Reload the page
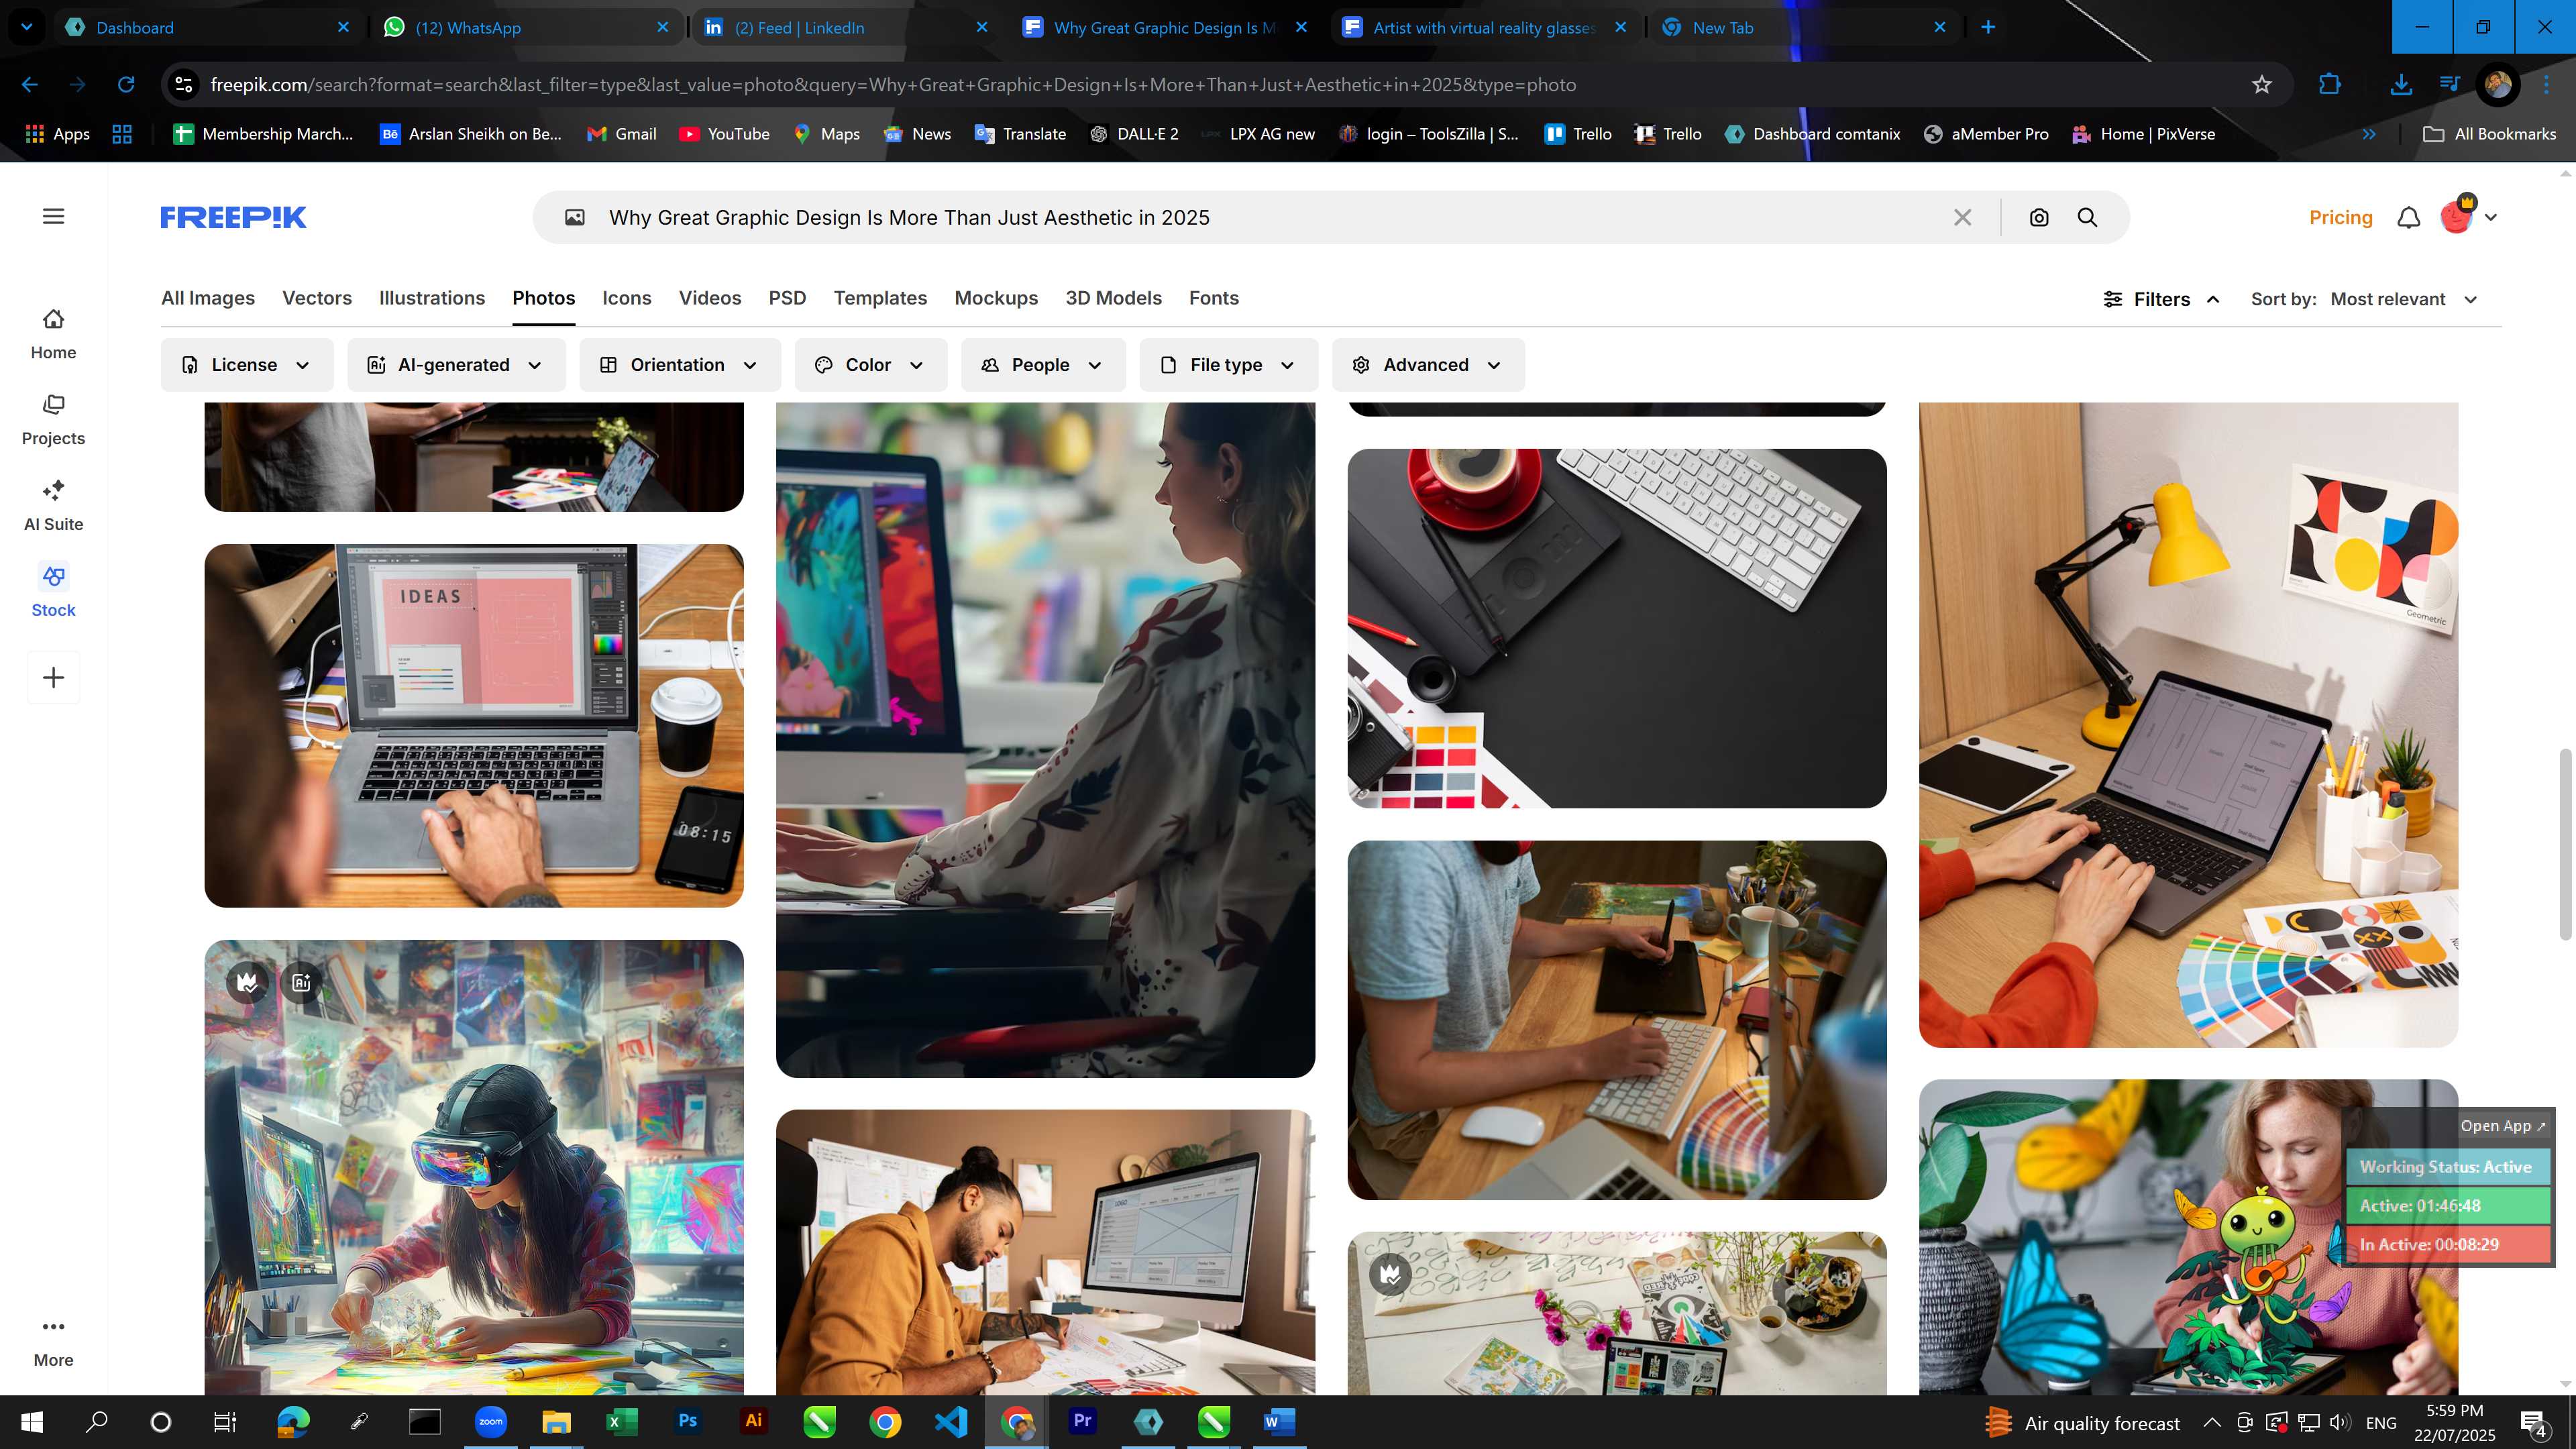This screenshot has height=1449, width=2576. [x=126, y=85]
